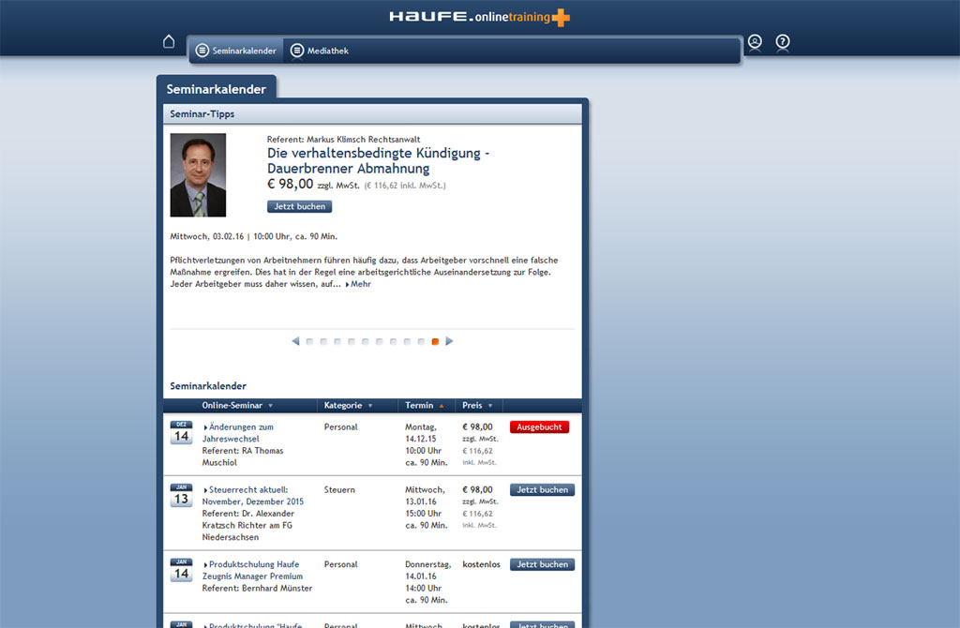Screen dimensions: 960x628
Task: Click the speaker photo of Markus Klimsch
Action: (198, 175)
